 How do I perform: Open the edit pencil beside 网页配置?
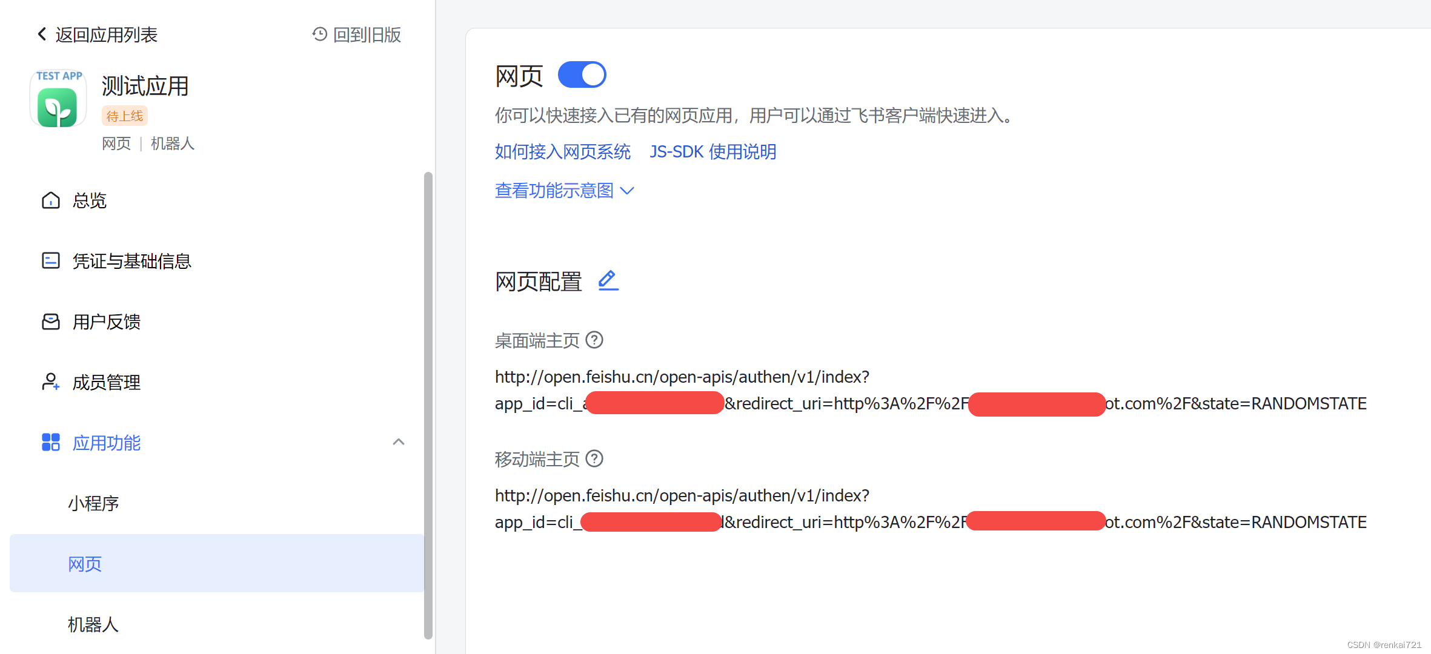(x=608, y=280)
